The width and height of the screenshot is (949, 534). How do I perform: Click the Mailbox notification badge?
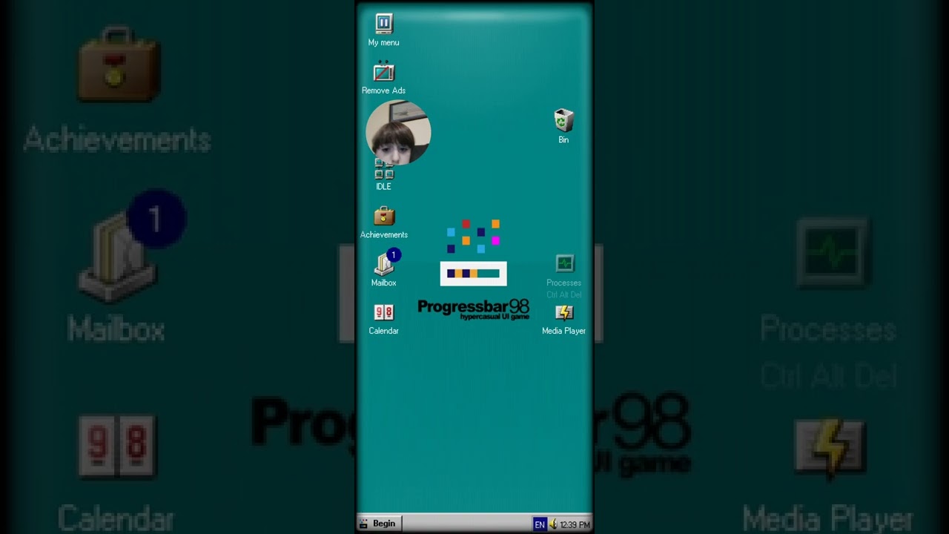[394, 255]
